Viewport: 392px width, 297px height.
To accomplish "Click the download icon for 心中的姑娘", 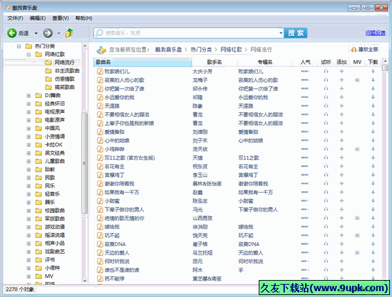I will 373,140.
